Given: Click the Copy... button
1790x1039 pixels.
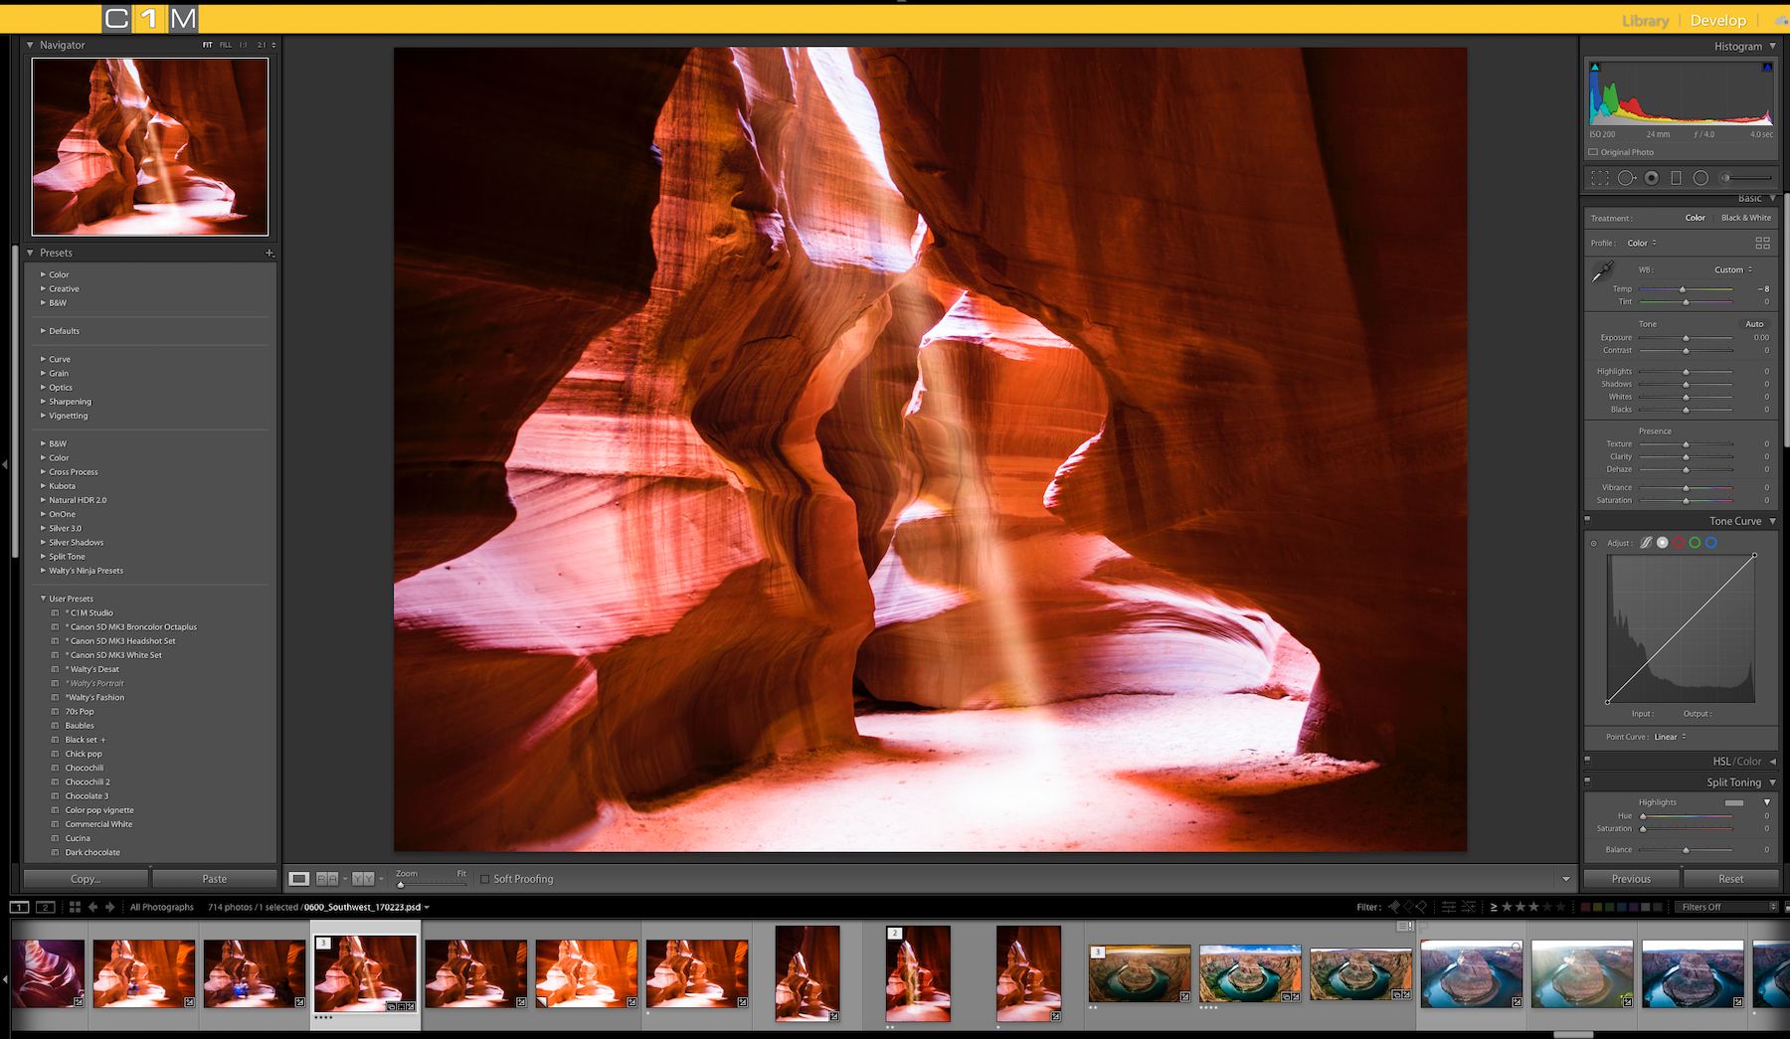Looking at the screenshot, I should click(86, 879).
